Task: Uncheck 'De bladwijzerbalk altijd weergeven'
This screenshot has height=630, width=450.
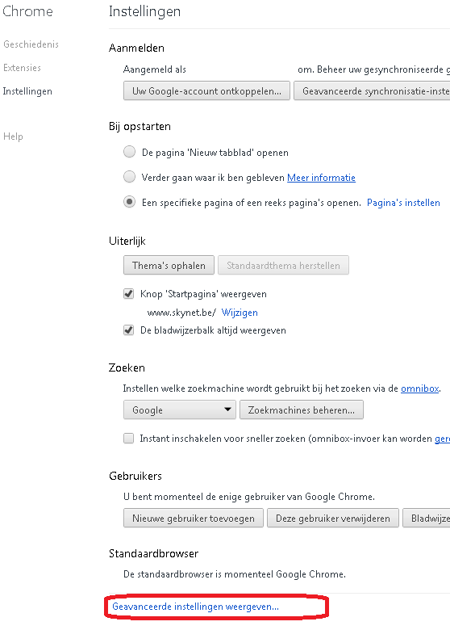Action: [x=128, y=330]
